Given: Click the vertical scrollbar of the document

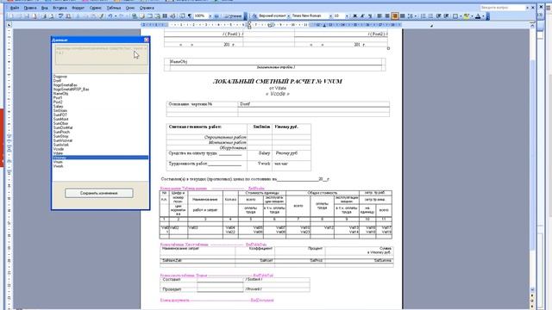Looking at the screenshot, I should [532, 158].
